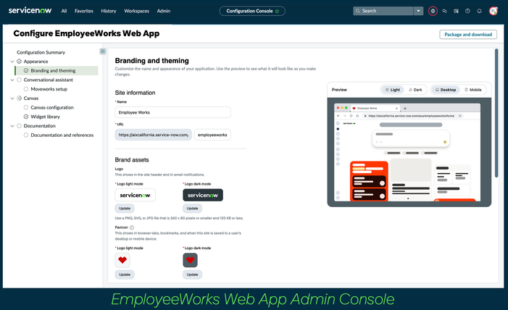The image size is (508, 310).
Task: Open the search scope dropdown arrow
Action: pyautogui.click(x=418, y=11)
